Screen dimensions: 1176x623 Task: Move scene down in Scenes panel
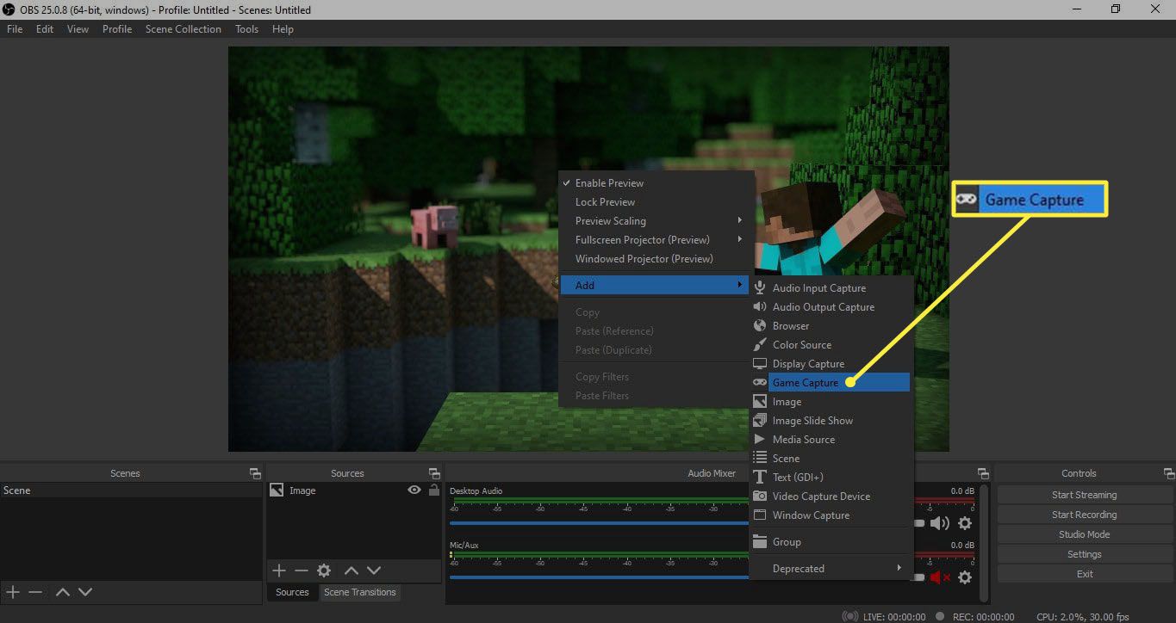tap(84, 592)
